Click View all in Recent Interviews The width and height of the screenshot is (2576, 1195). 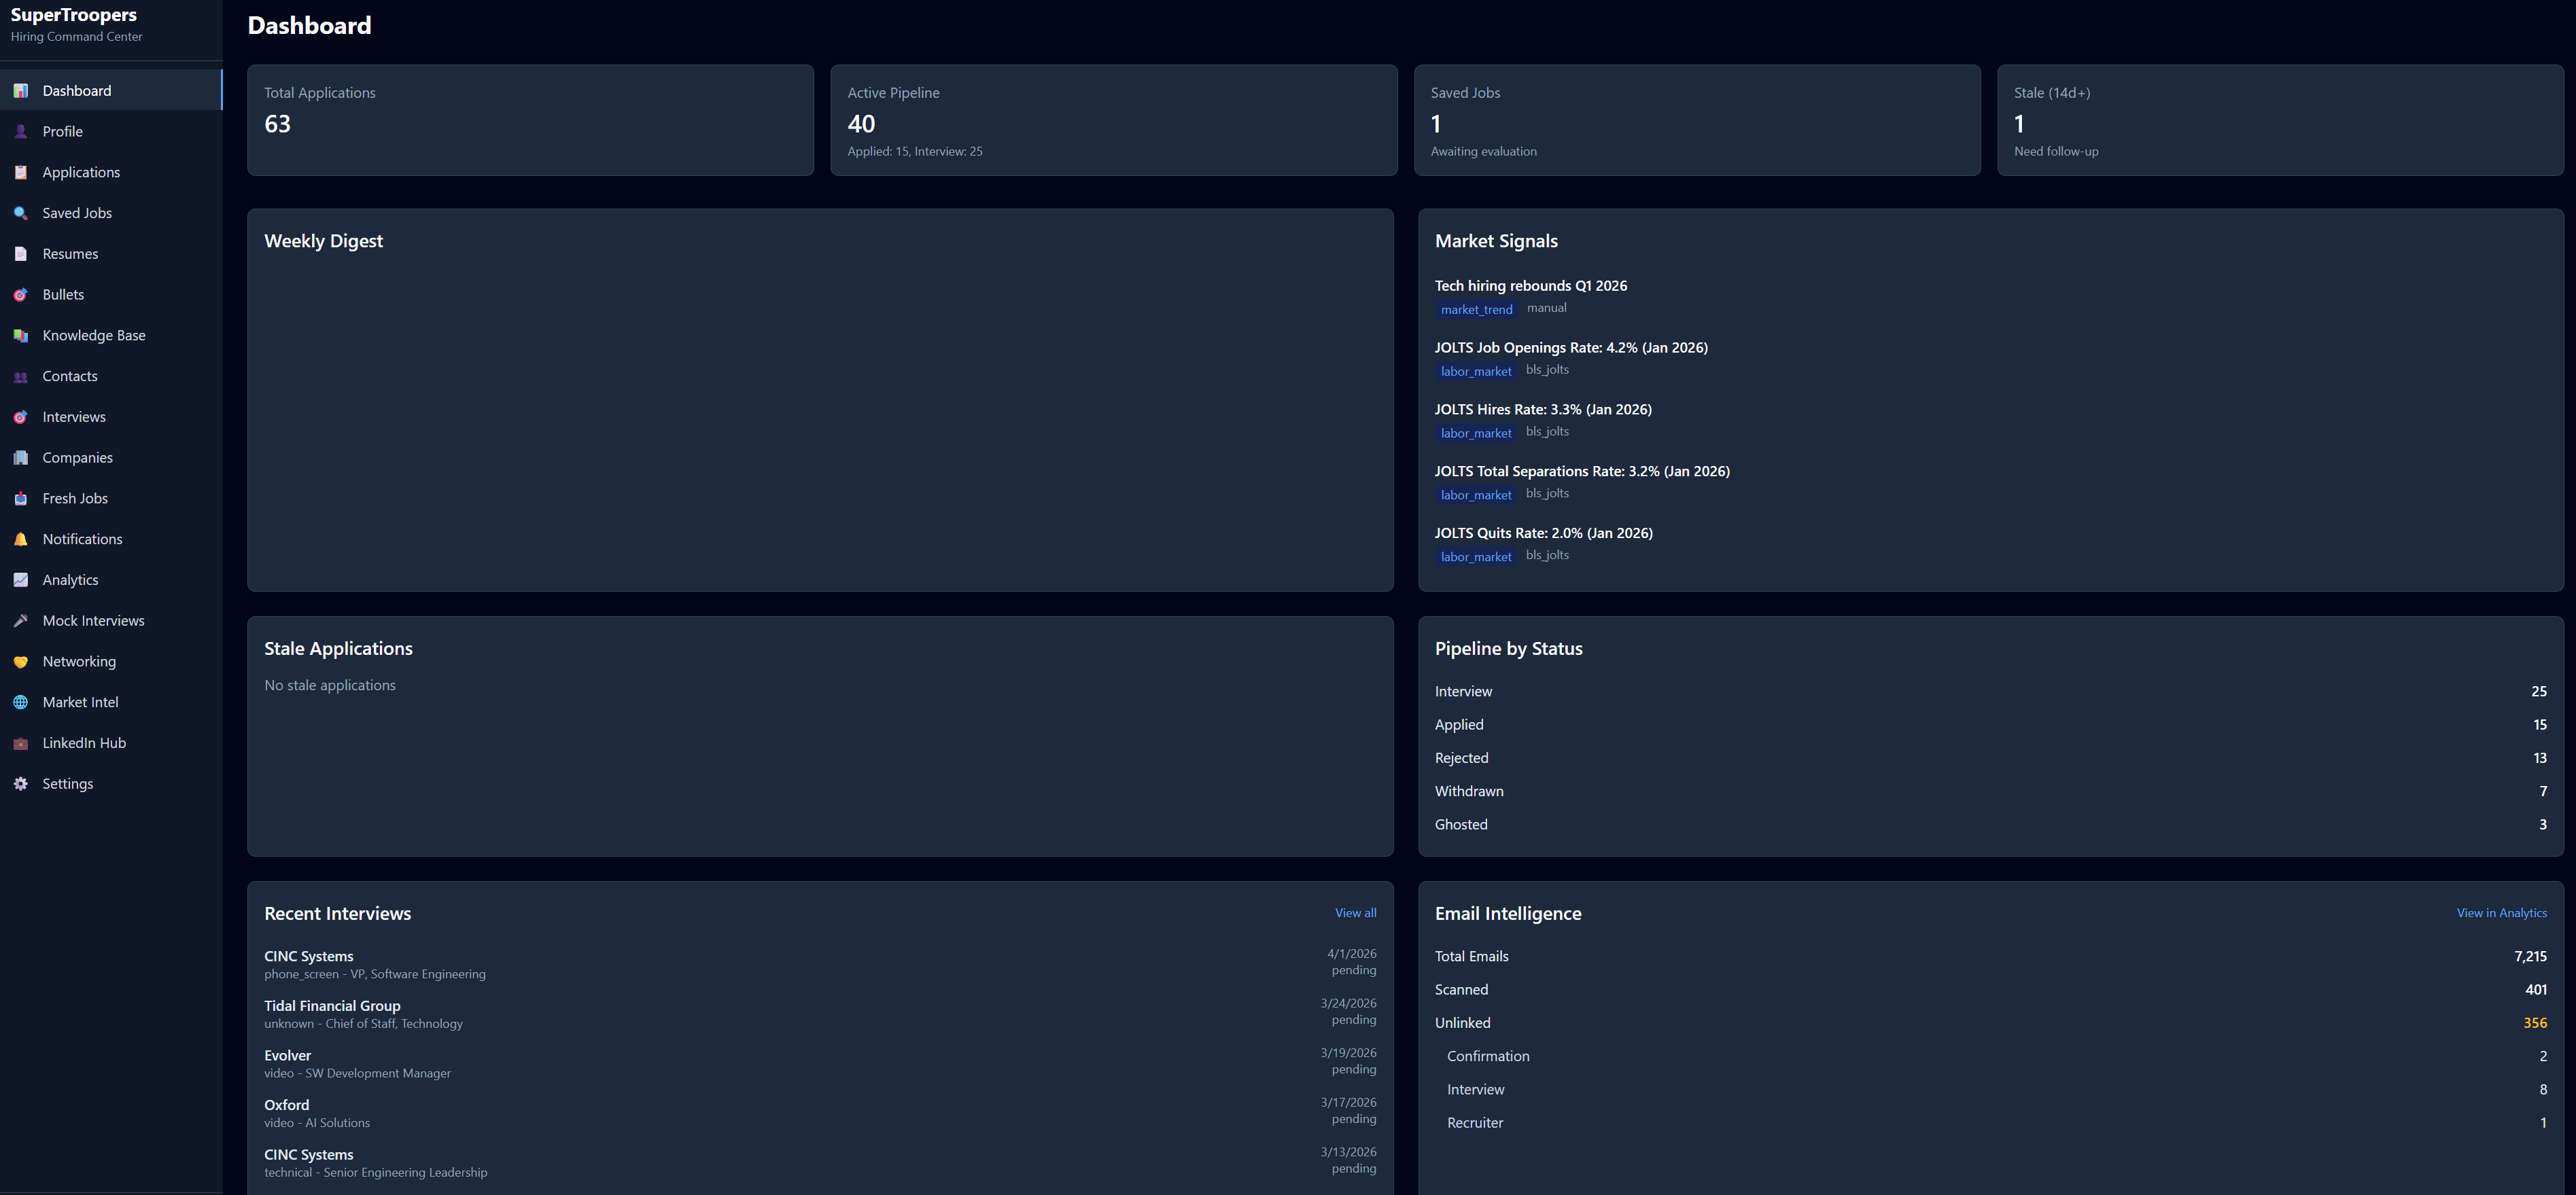coord(1355,912)
